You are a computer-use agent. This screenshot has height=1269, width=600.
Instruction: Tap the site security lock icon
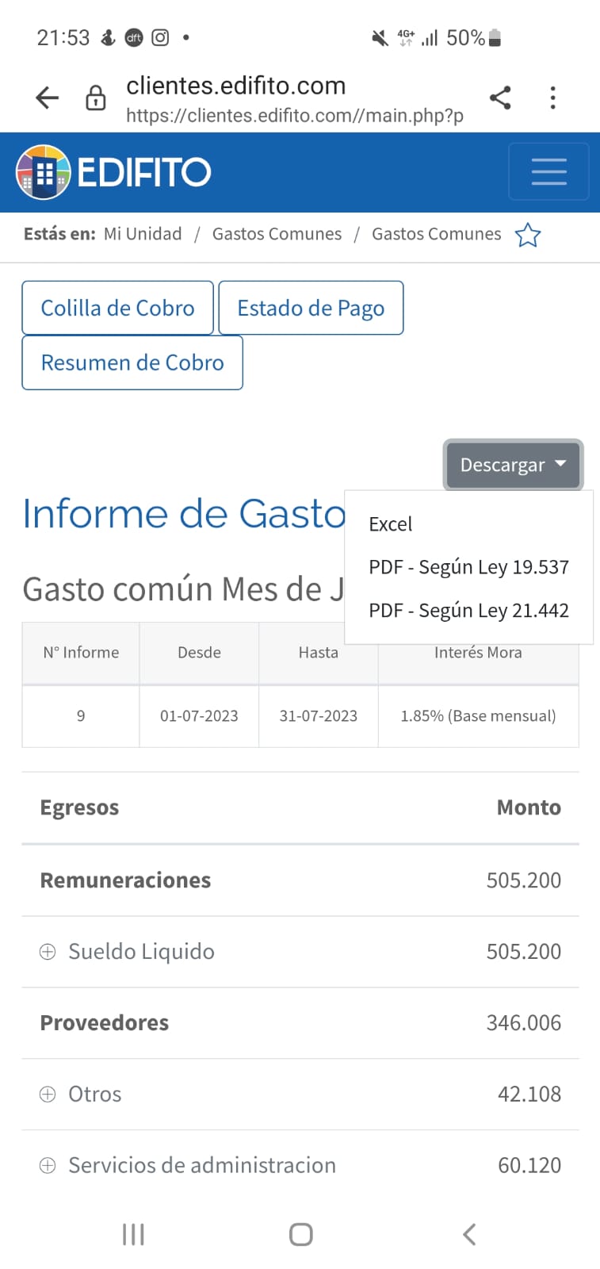tap(96, 98)
